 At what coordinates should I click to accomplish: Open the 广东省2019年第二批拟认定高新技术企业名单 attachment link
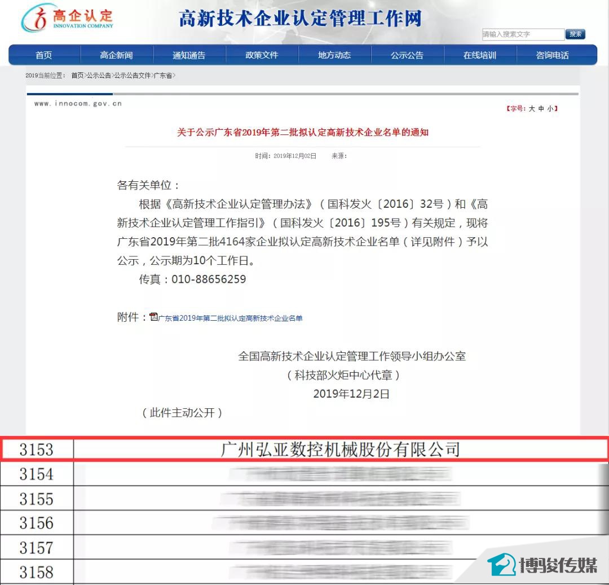click(x=230, y=318)
